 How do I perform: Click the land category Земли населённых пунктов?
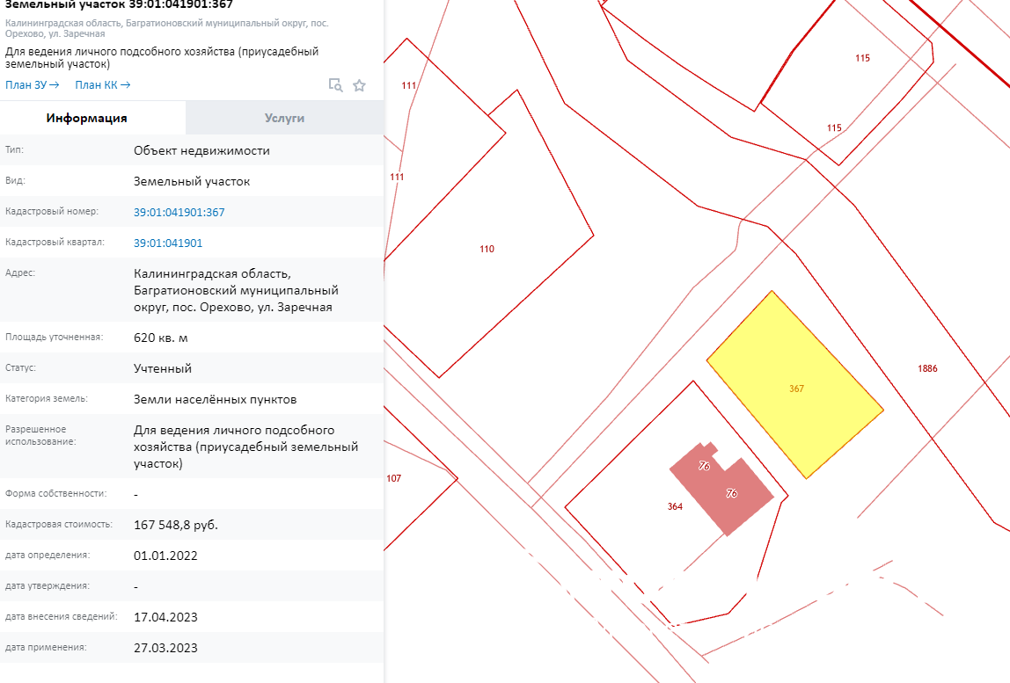216,399
